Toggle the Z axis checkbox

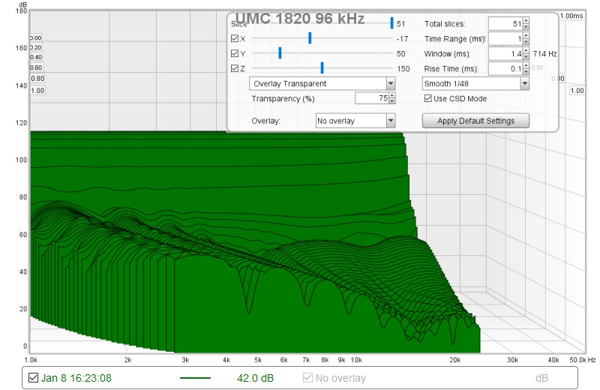235,68
